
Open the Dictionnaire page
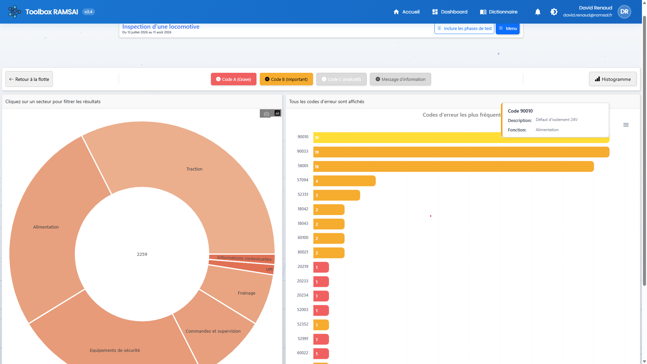499,12
